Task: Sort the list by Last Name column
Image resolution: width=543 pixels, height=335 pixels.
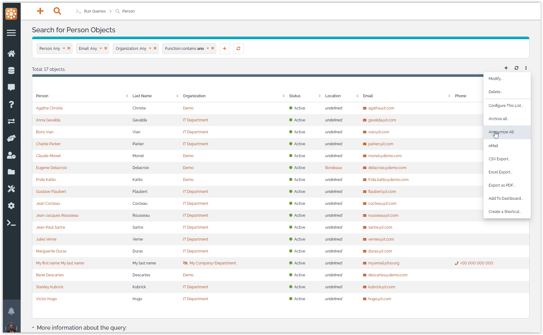Action: [142, 96]
